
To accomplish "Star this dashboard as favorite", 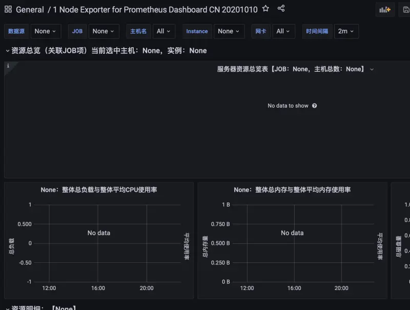I will tap(265, 9).
